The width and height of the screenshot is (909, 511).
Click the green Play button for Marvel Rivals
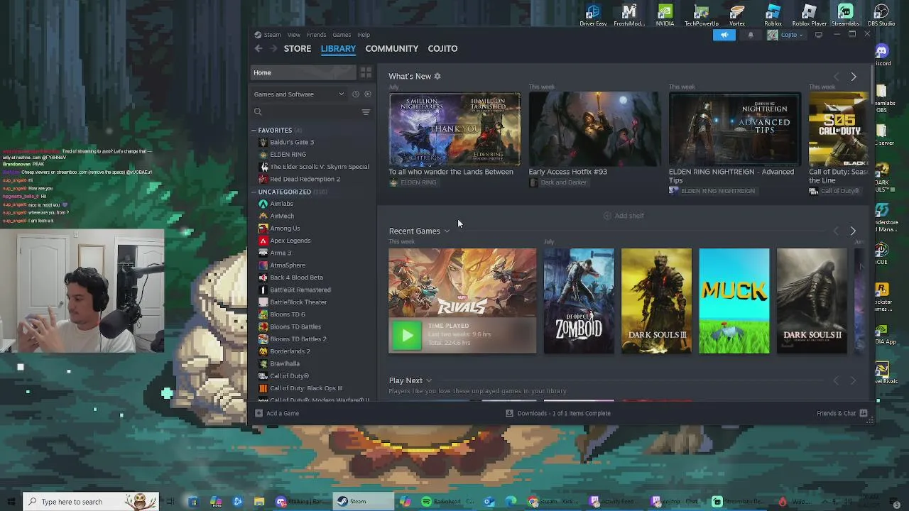(x=407, y=336)
